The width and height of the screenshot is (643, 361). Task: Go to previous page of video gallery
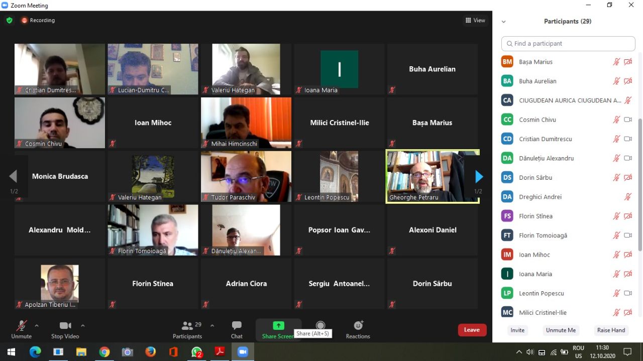point(14,176)
